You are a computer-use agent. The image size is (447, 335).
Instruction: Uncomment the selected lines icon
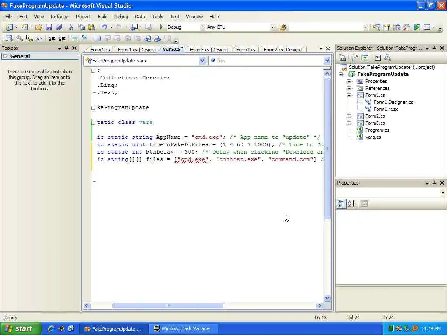[85, 38]
